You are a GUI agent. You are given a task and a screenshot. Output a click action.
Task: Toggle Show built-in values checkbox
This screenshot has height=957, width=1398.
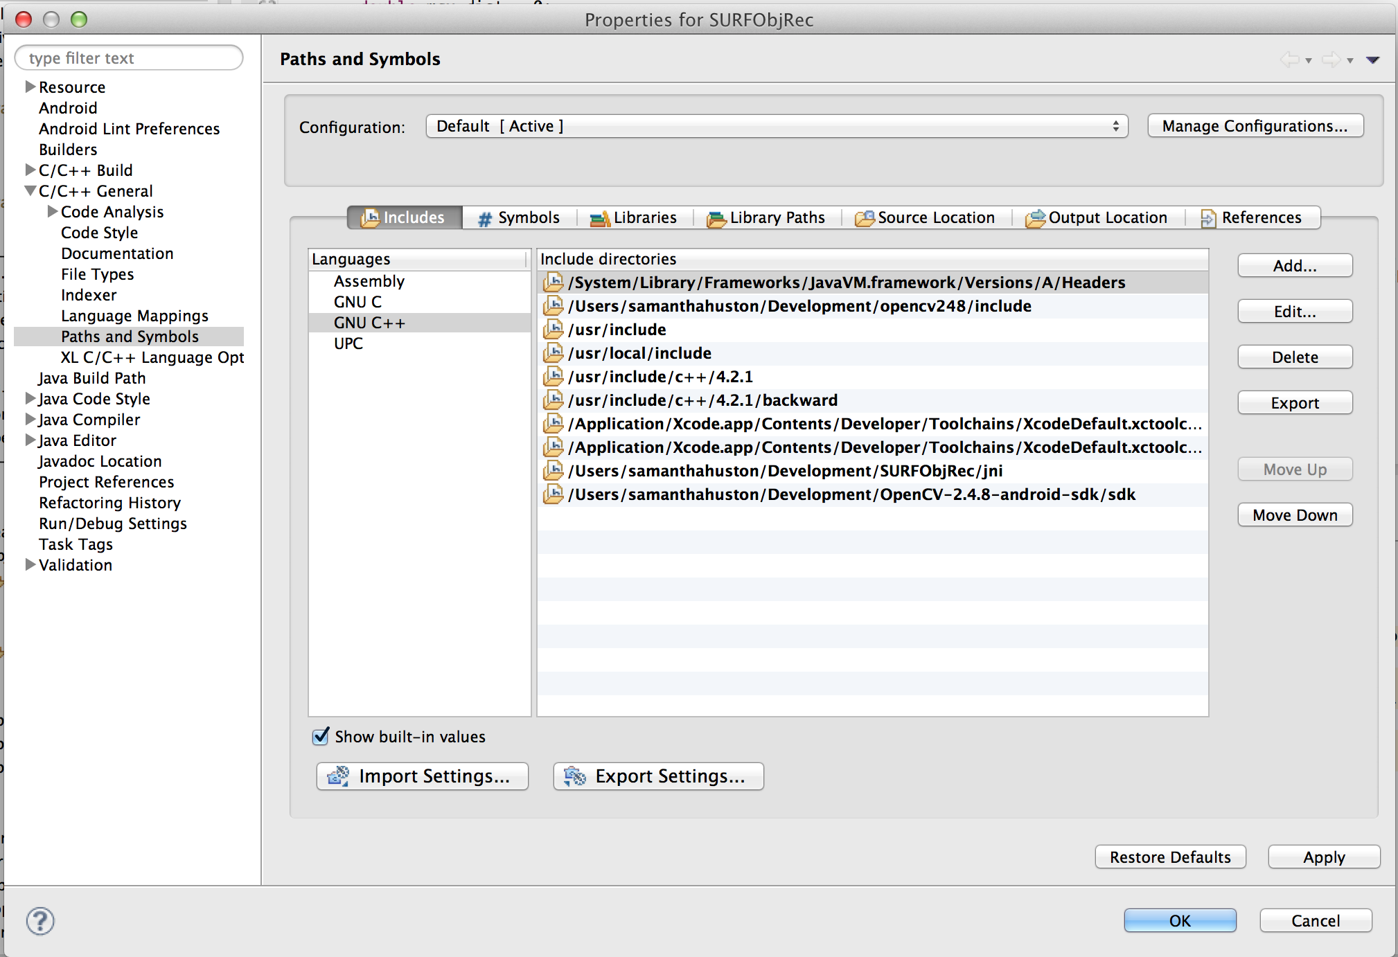pyautogui.click(x=320, y=736)
